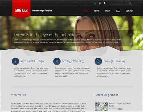Viewport: 143px width, 112px height.
Task: Click the search magnifier icon
Action: (x=130, y=3)
